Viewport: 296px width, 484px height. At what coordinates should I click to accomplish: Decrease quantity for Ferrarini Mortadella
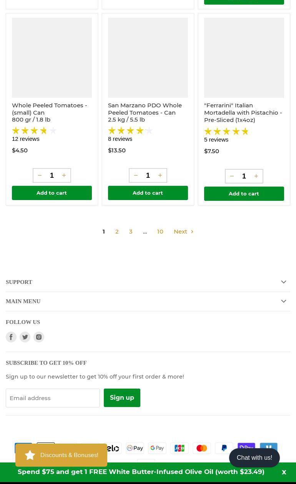click(x=232, y=176)
